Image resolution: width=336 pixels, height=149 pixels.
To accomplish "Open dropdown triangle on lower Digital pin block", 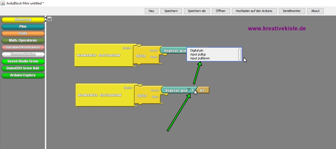I will [x=189, y=89].
